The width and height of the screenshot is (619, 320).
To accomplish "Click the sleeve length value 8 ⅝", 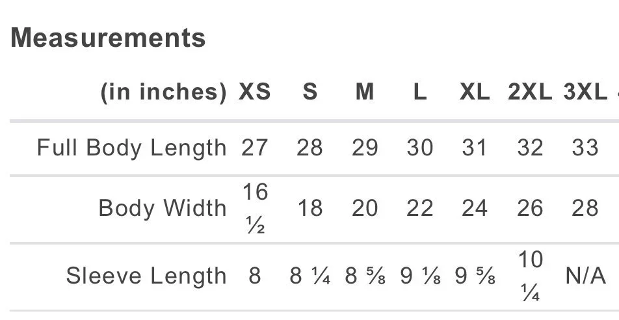I will [x=365, y=275].
